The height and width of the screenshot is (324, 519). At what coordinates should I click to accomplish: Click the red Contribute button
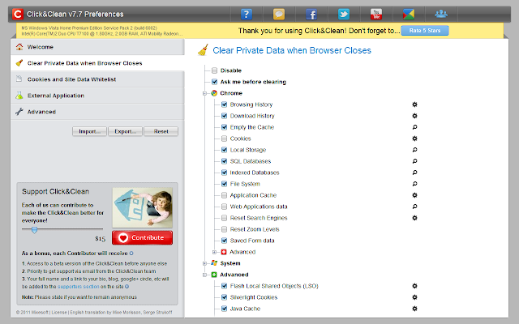[x=143, y=237]
